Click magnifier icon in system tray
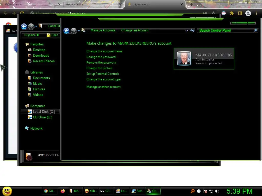Viewport: 262px width, 196px height. 192,191
